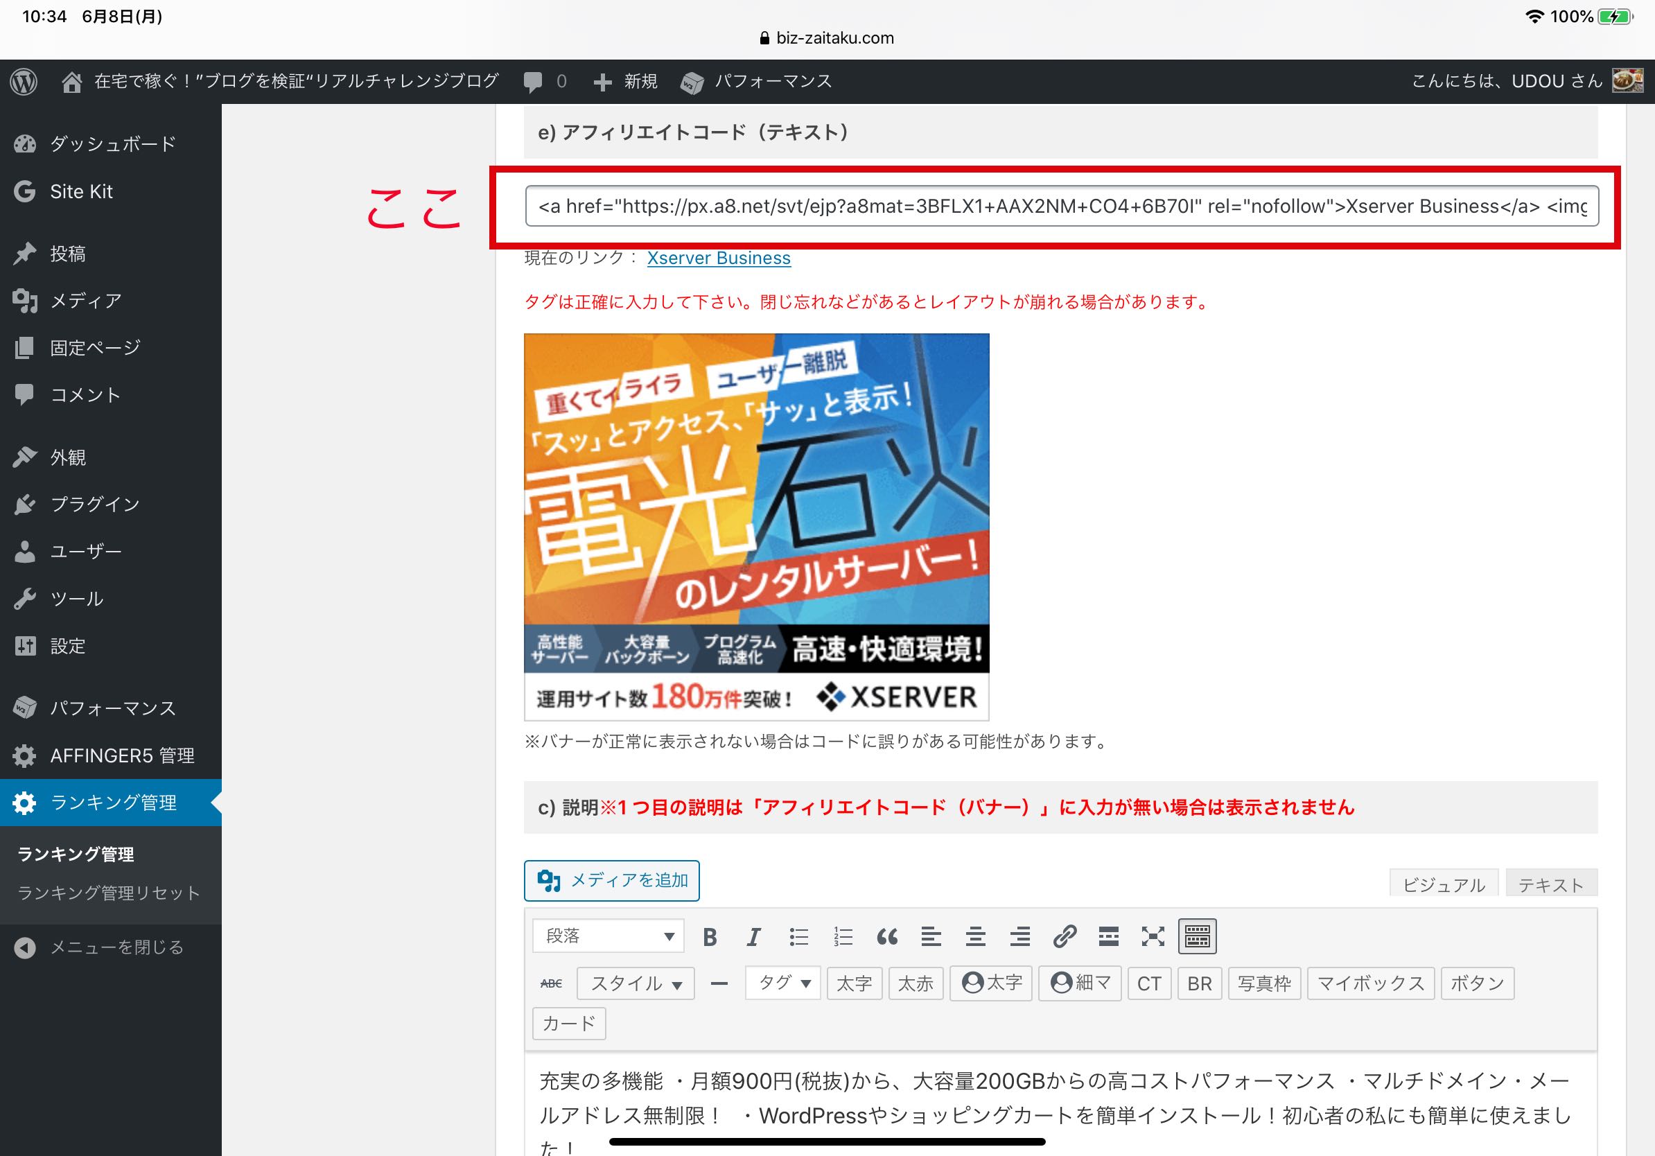The image size is (1655, 1156).
Task: Open スタイル style dropdown
Action: point(635,983)
